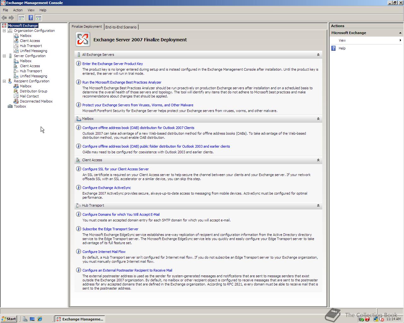Open Unified Messaging under Server Configuration
404x323 pixels.
33,76
